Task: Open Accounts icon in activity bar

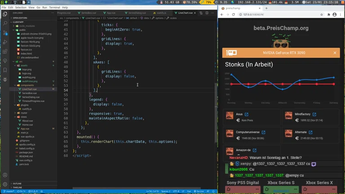Action: click(5, 175)
